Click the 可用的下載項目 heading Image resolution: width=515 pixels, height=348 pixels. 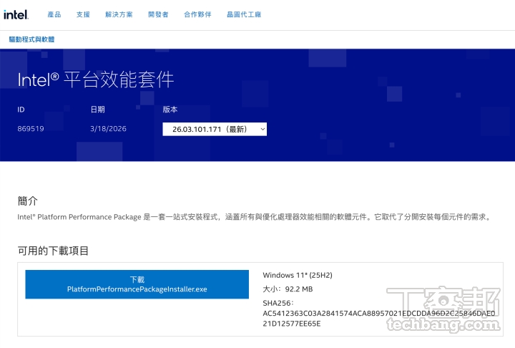coord(53,251)
